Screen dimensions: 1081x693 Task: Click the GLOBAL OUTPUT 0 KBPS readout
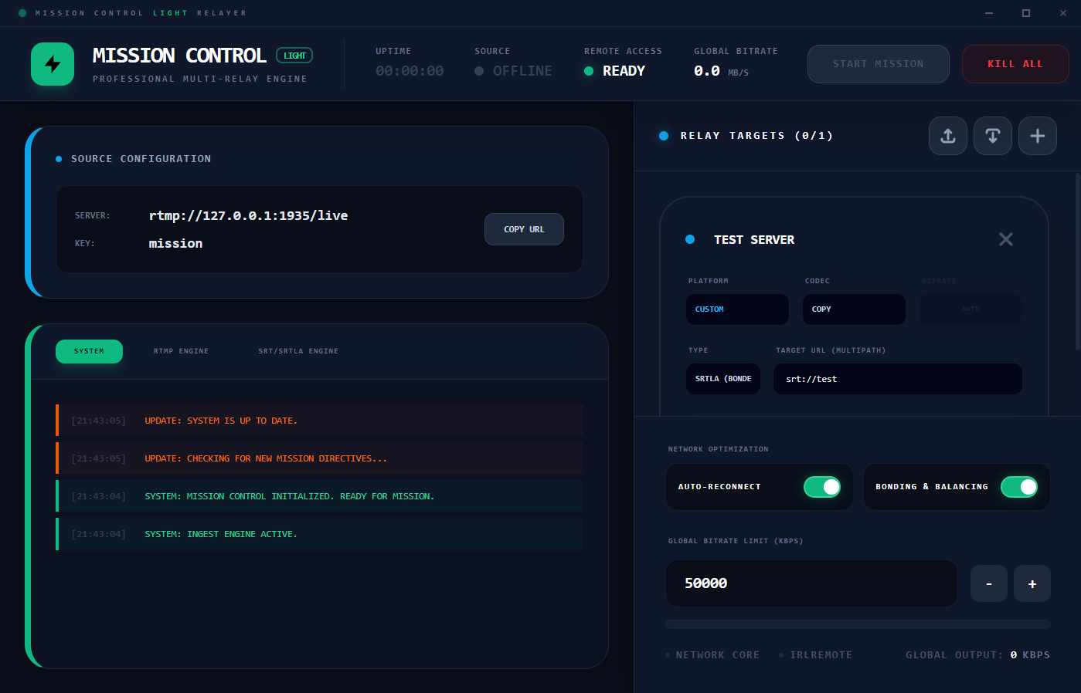point(978,655)
